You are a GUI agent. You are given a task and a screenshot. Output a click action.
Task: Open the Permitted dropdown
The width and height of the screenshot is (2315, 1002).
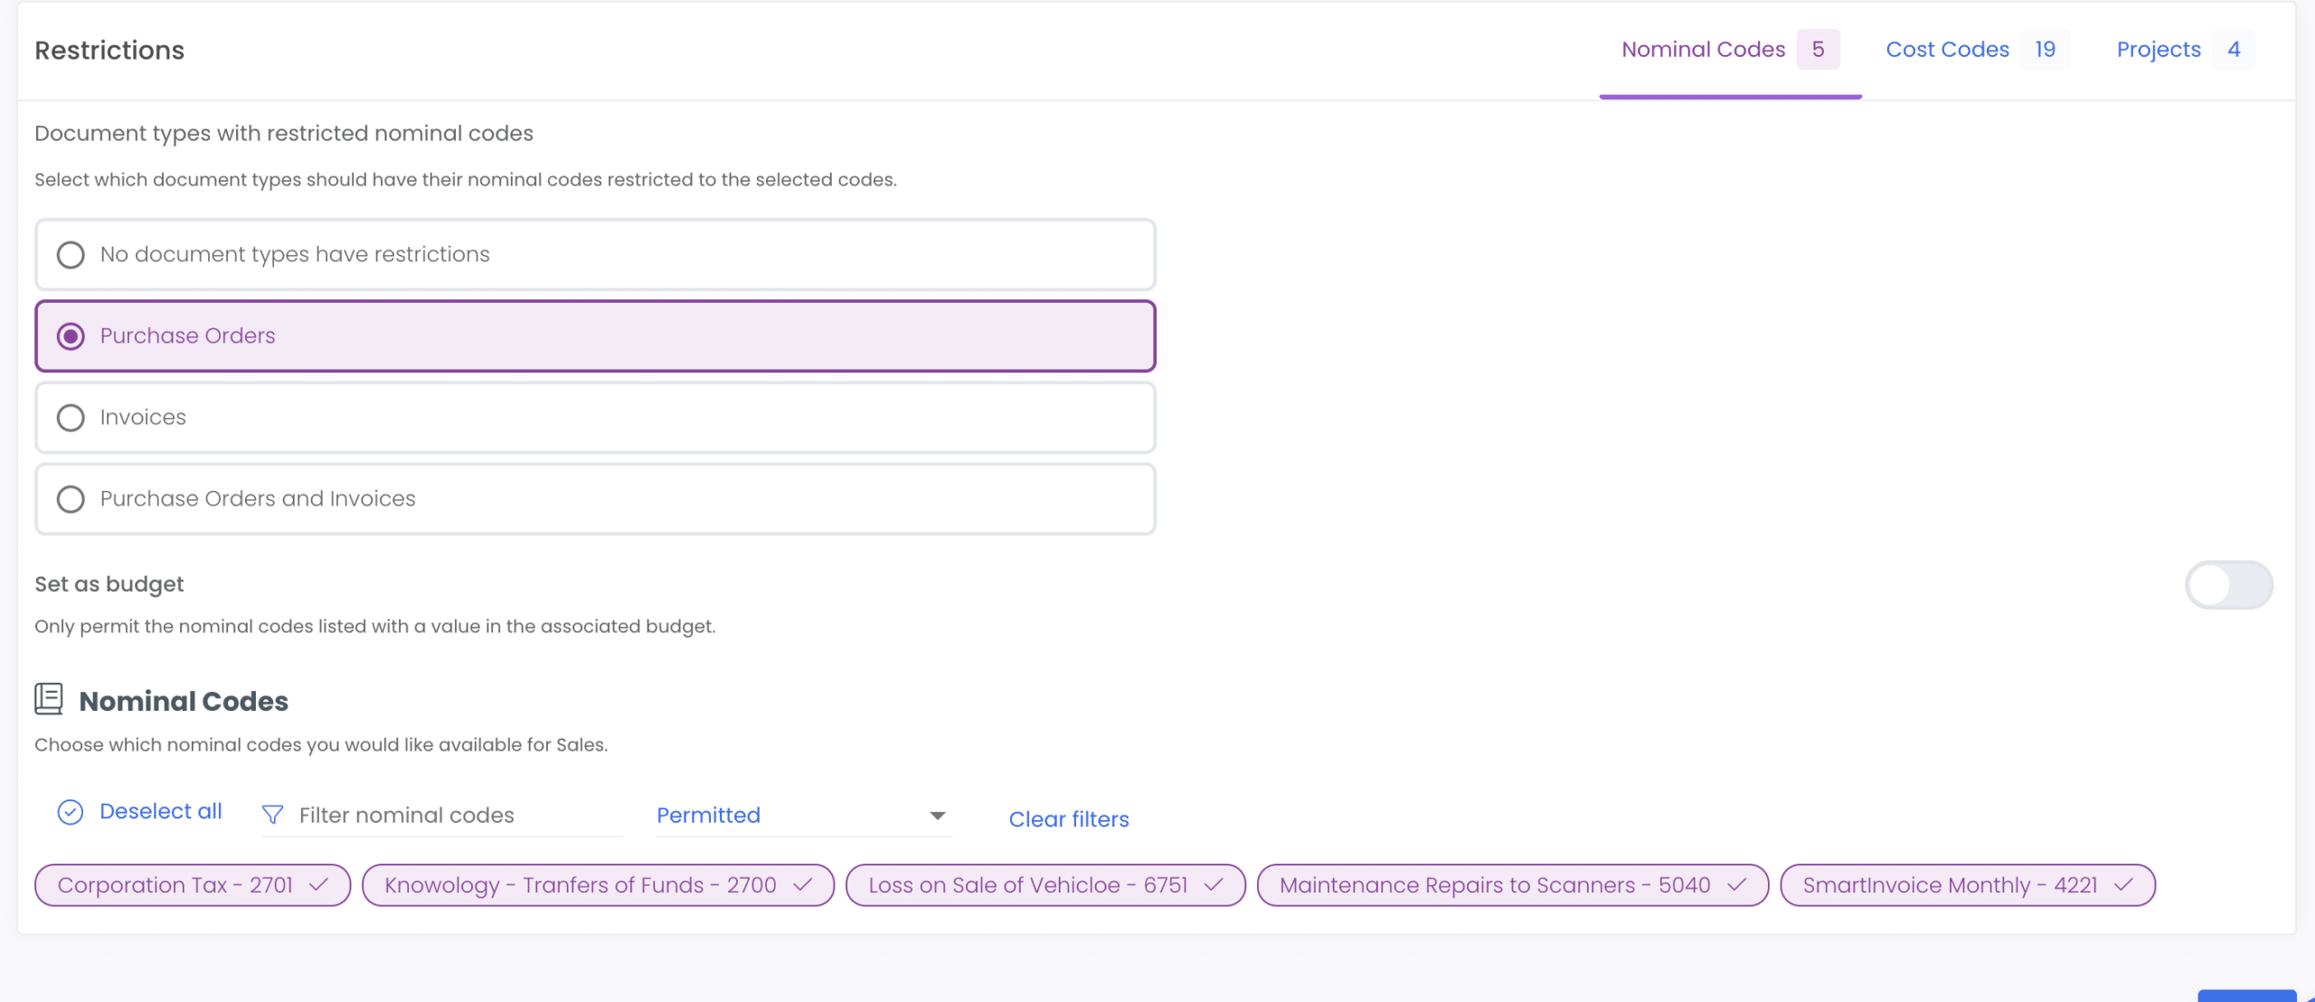coord(804,815)
